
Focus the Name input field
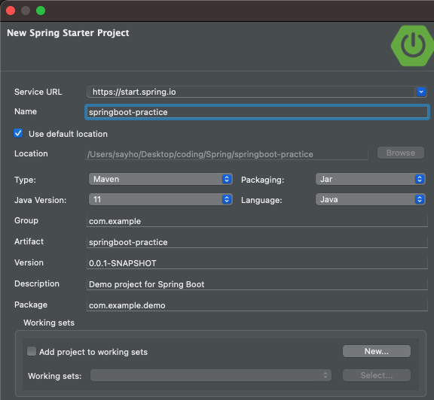[x=257, y=112]
